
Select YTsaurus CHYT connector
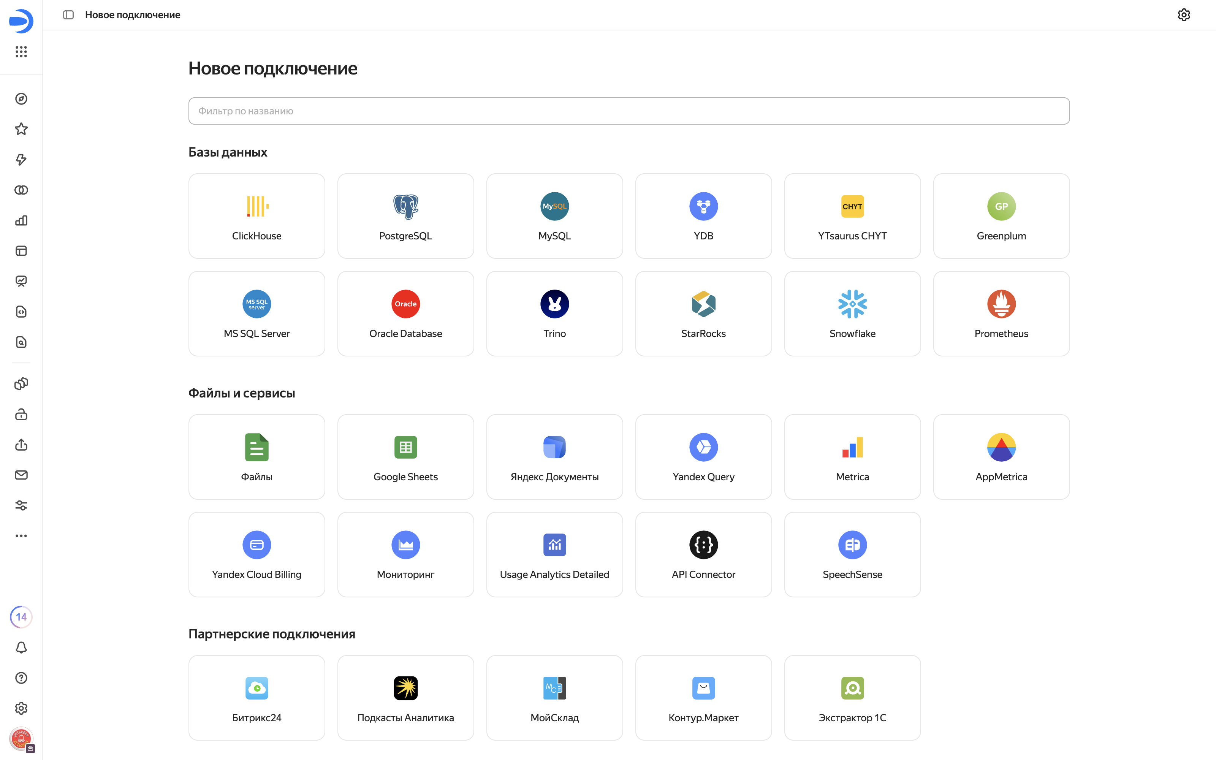[852, 216]
